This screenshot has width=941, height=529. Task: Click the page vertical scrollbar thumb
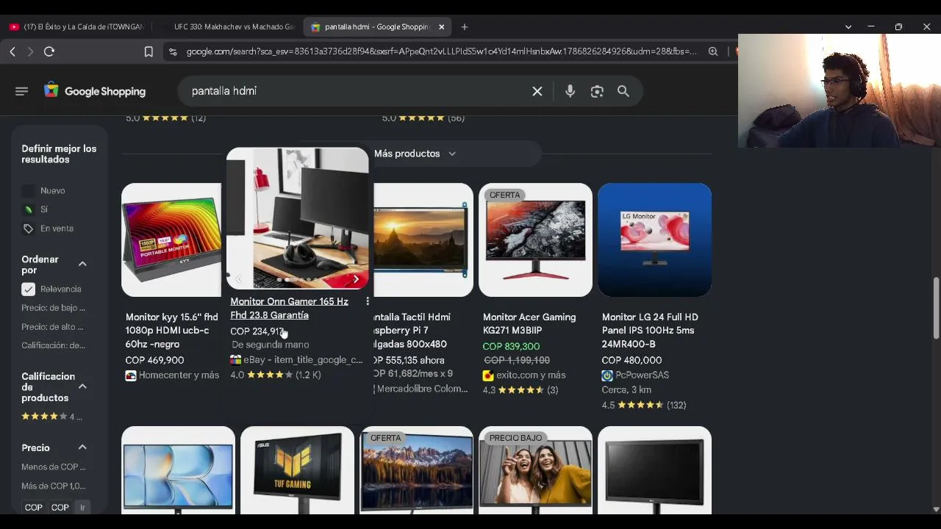point(936,308)
